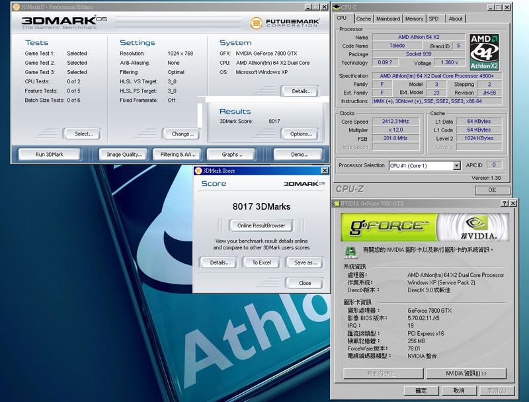This screenshot has width=529, height=402.
Task: Click the GeForce NVIDIA banner image
Action: [x=425, y=227]
